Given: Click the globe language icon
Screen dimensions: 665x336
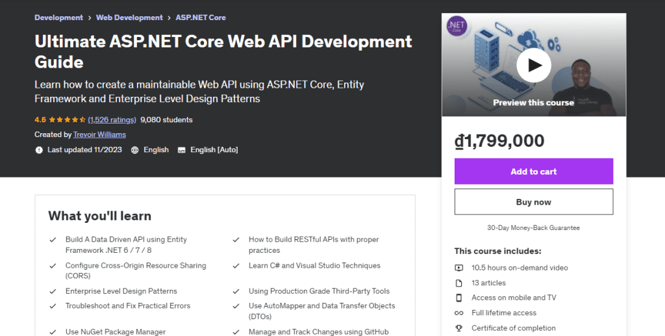Looking at the screenshot, I should (x=135, y=149).
